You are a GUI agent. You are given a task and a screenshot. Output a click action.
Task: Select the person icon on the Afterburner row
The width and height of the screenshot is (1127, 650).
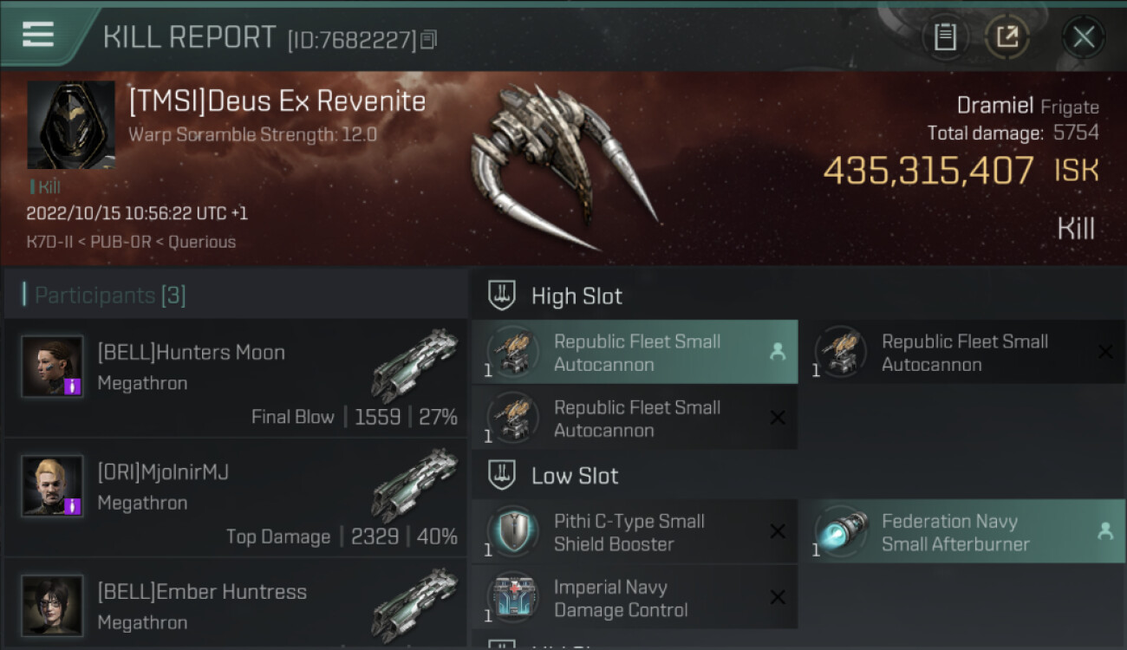[1105, 531]
